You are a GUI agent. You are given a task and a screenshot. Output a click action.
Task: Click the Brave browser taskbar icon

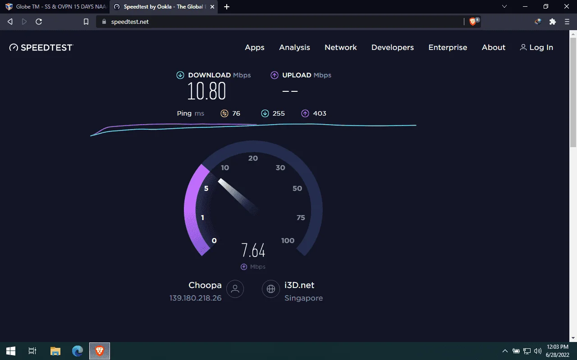(x=100, y=351)
